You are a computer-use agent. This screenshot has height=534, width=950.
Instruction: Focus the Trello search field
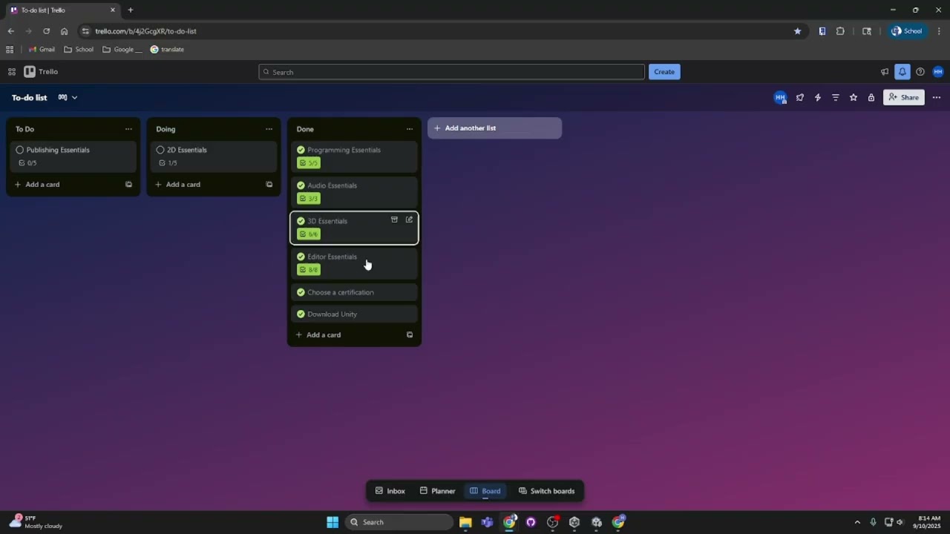click(x=452, y=72)
